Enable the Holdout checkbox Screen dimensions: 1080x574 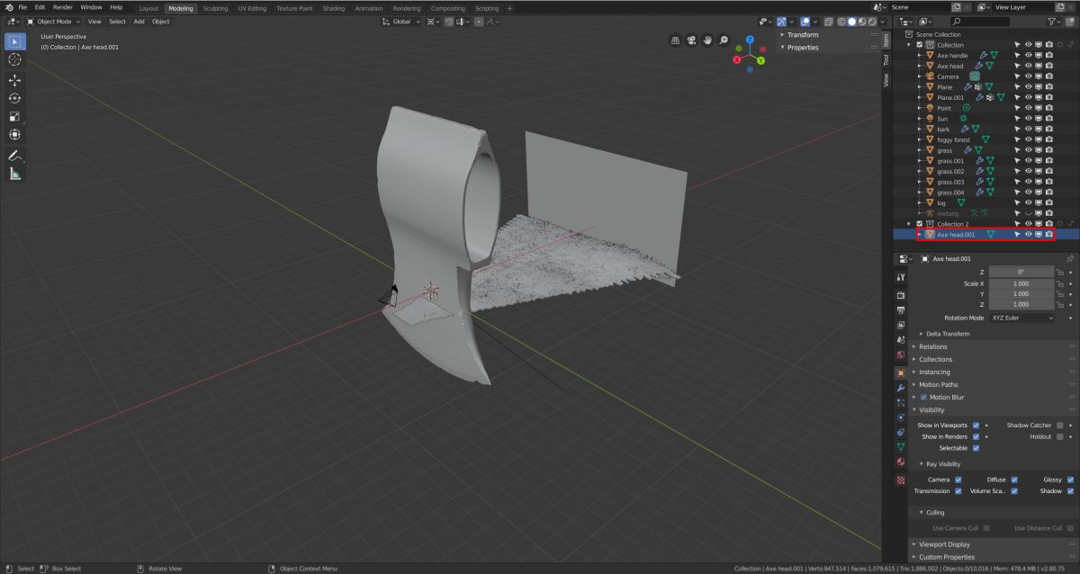pos(1060,436)
